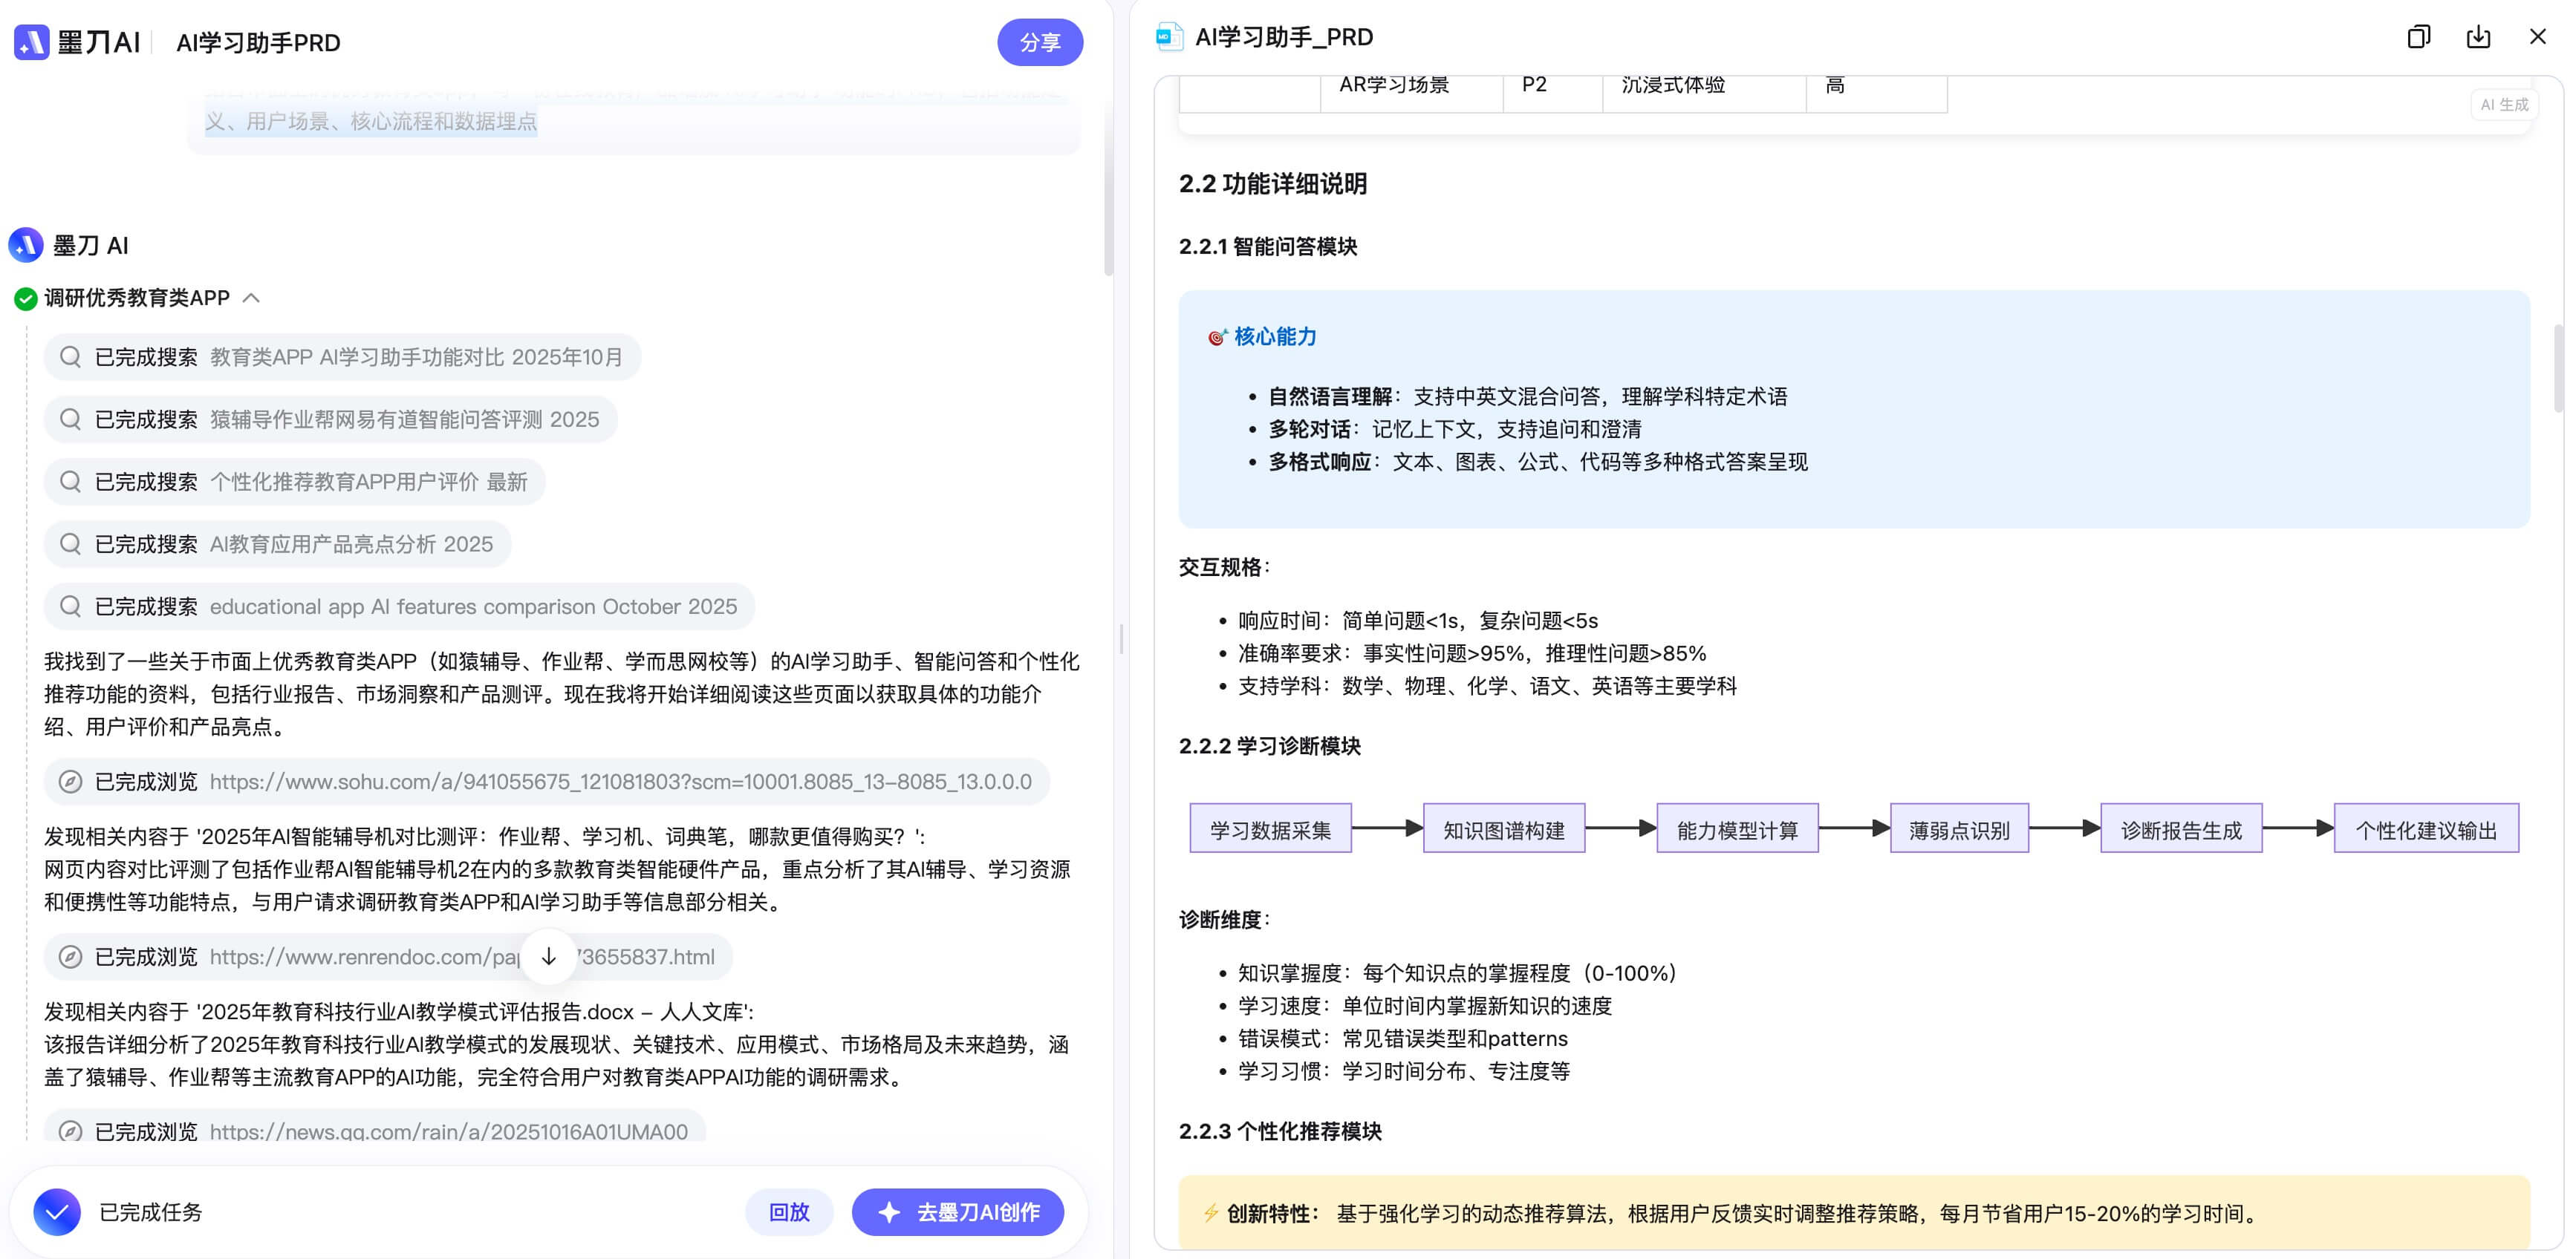The height and width of the screenshot is (1259, 2576).
Task: Click the search icon beside 教育类APP search
Action: (x=70, y=357)
